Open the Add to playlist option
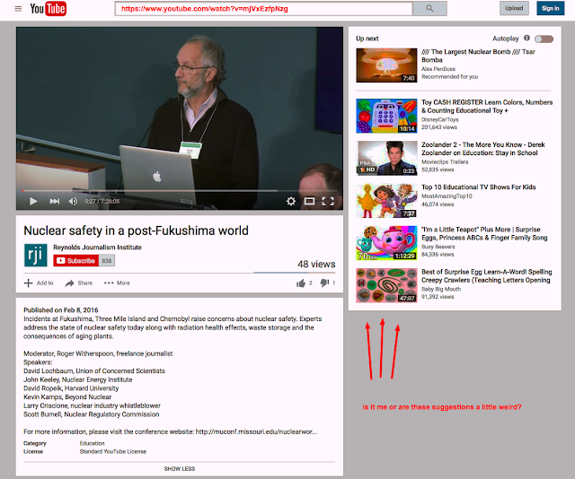575x479 pixels. (39, 283)
